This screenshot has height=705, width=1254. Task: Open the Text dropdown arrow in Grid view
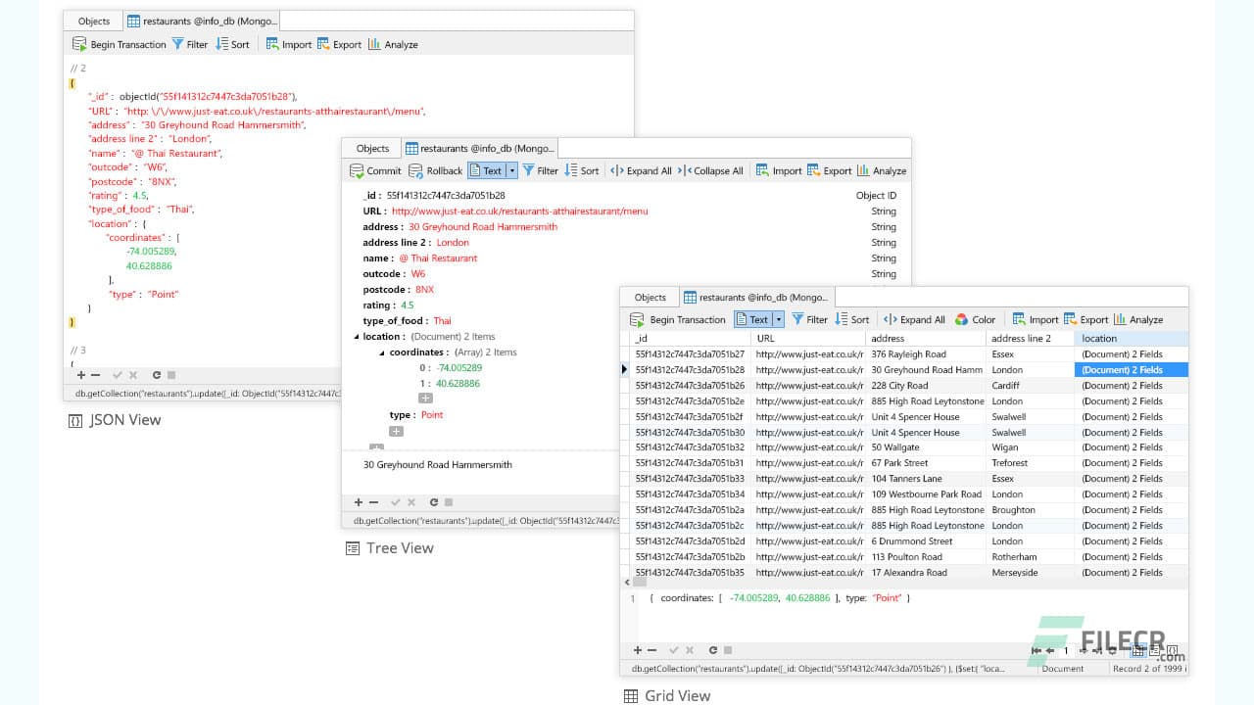tap(779, 319)
